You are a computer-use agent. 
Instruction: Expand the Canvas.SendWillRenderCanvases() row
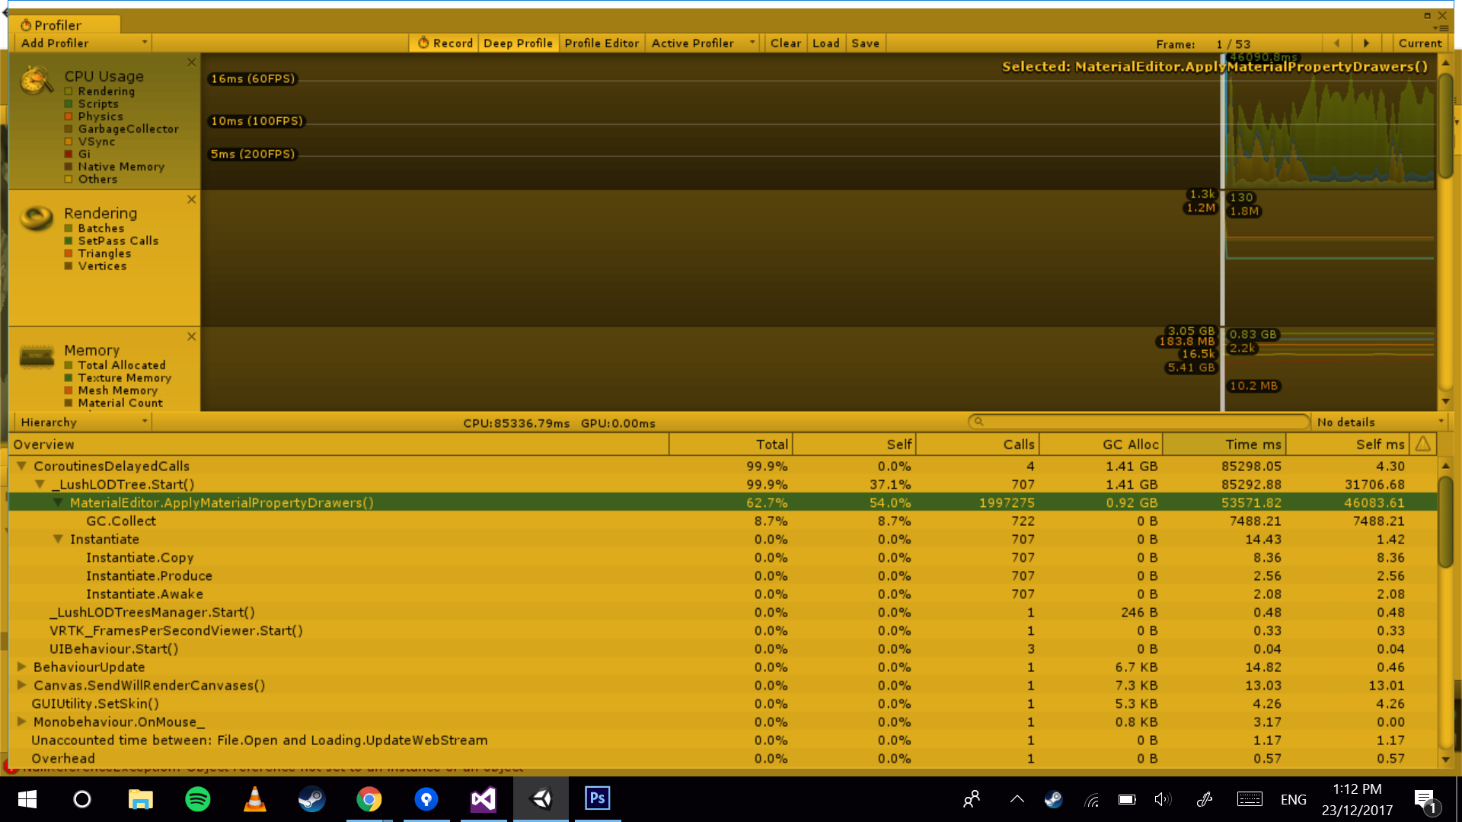point(22,685)
